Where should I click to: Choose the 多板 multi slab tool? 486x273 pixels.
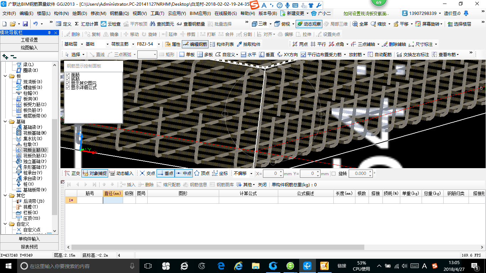pos(205,54)
